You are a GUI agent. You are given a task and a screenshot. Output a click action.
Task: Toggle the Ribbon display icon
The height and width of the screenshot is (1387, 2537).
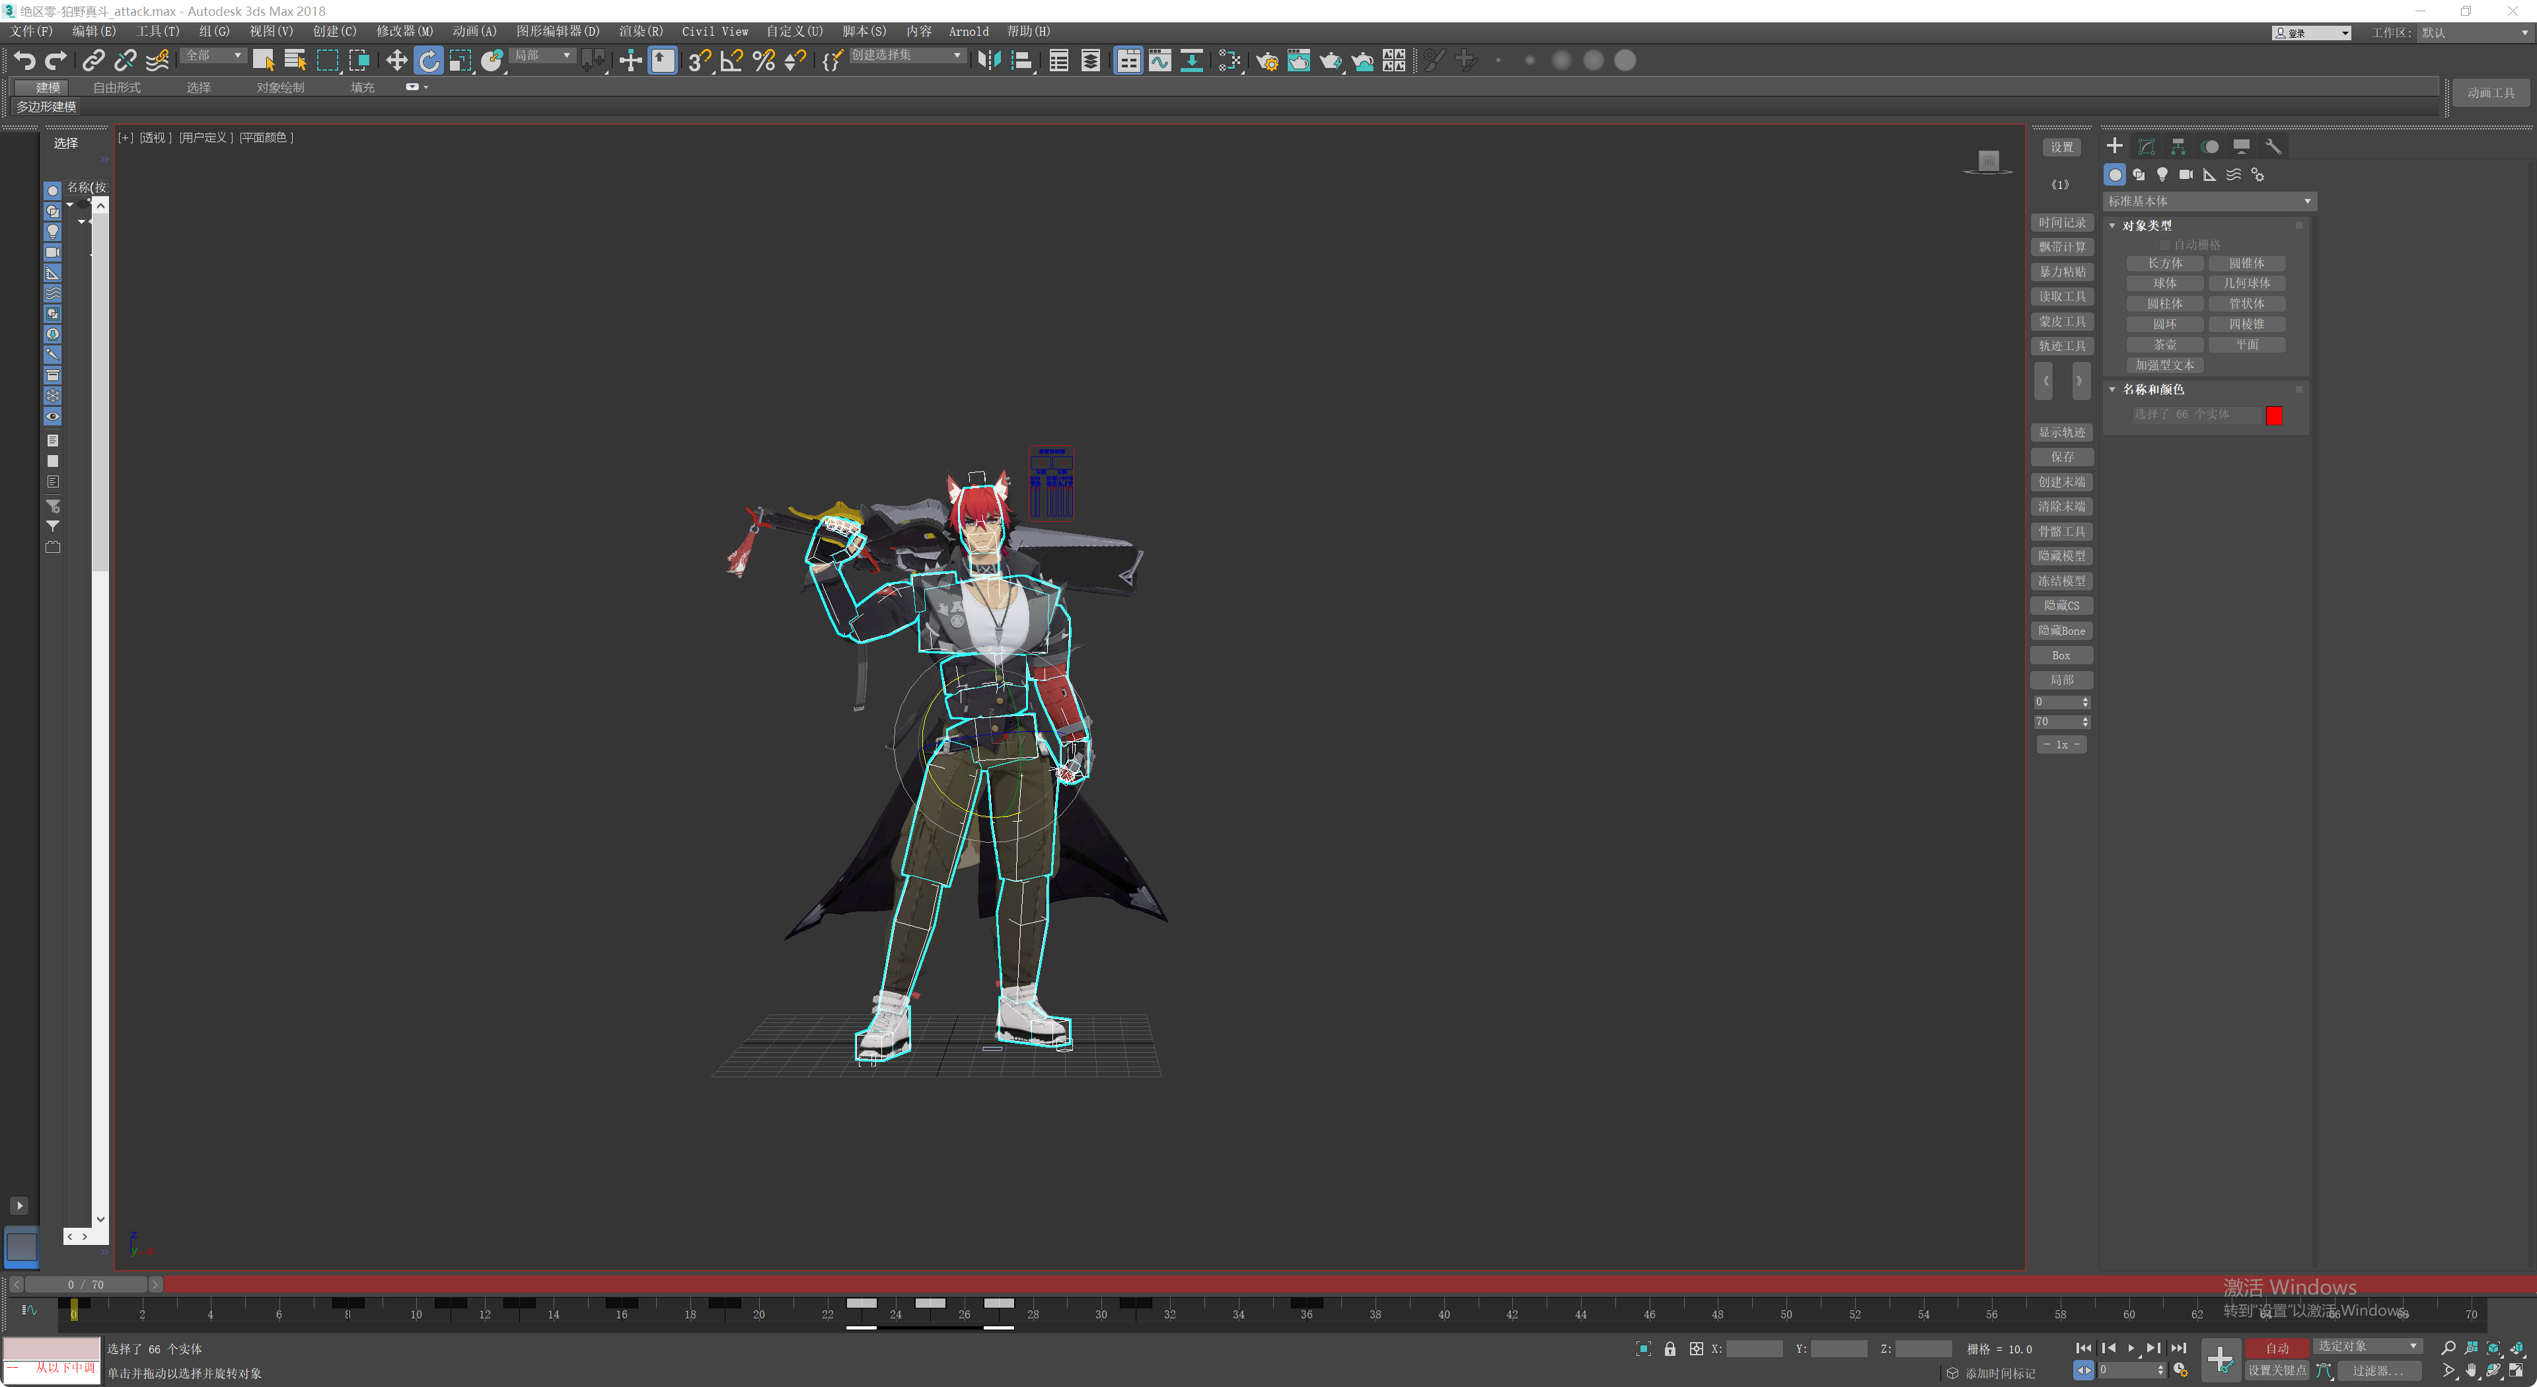coord(1128,61)
